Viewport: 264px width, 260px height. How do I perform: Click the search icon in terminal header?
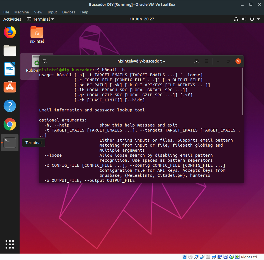tap(45, 61)
